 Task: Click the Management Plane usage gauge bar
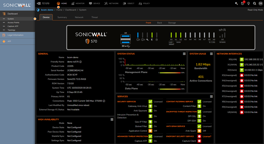tap(170, 73)
